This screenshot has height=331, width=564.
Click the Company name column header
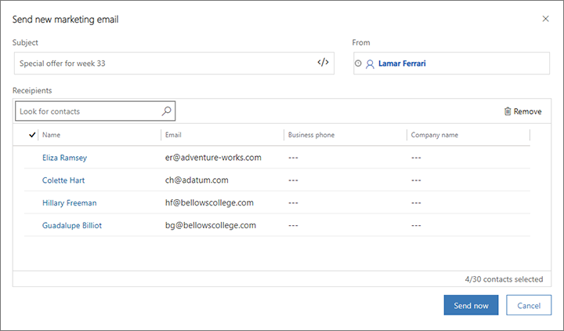coord(435,135)
